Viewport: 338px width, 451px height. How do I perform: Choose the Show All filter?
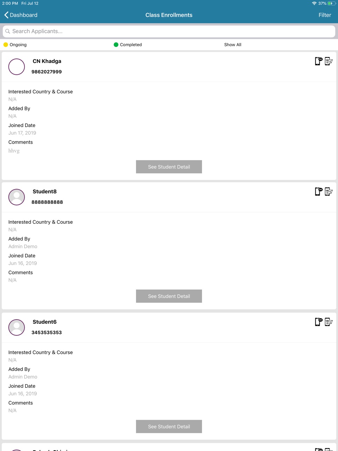pyautogui.click(x=233, y=45)
